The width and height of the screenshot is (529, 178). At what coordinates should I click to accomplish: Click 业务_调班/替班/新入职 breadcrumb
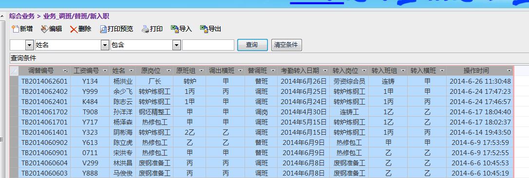click(76, 16)
